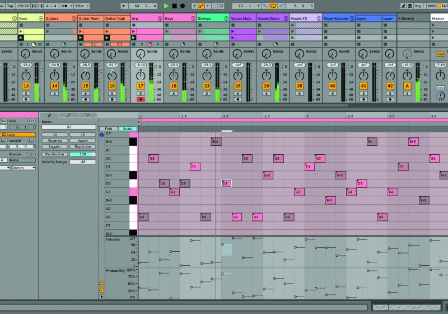This screenshot has height=314, width=448.
Task: Click the Punch-Out switch icon
Action: point(281,6)
